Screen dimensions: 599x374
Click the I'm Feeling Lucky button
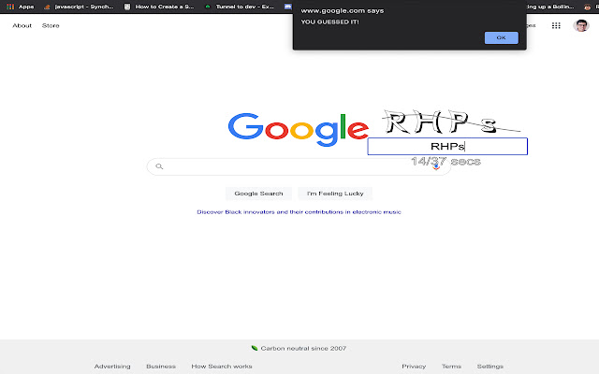coord(335,194)
